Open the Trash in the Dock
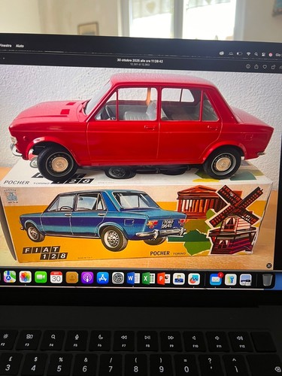Viewport: 282px width, 376px height. pos(268,280)
